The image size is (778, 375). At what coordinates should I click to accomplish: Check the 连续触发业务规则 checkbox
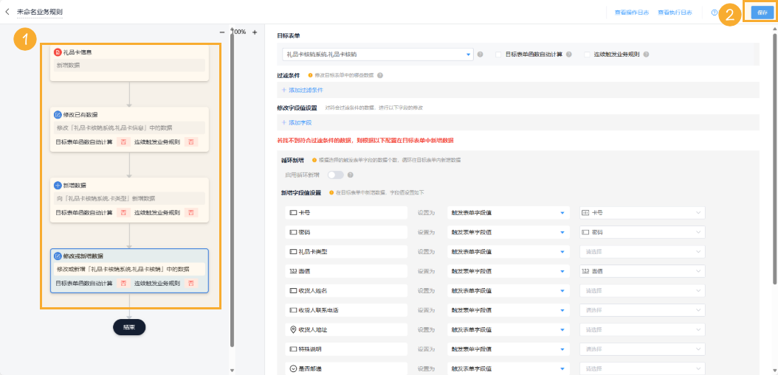[x=587, y=55]
